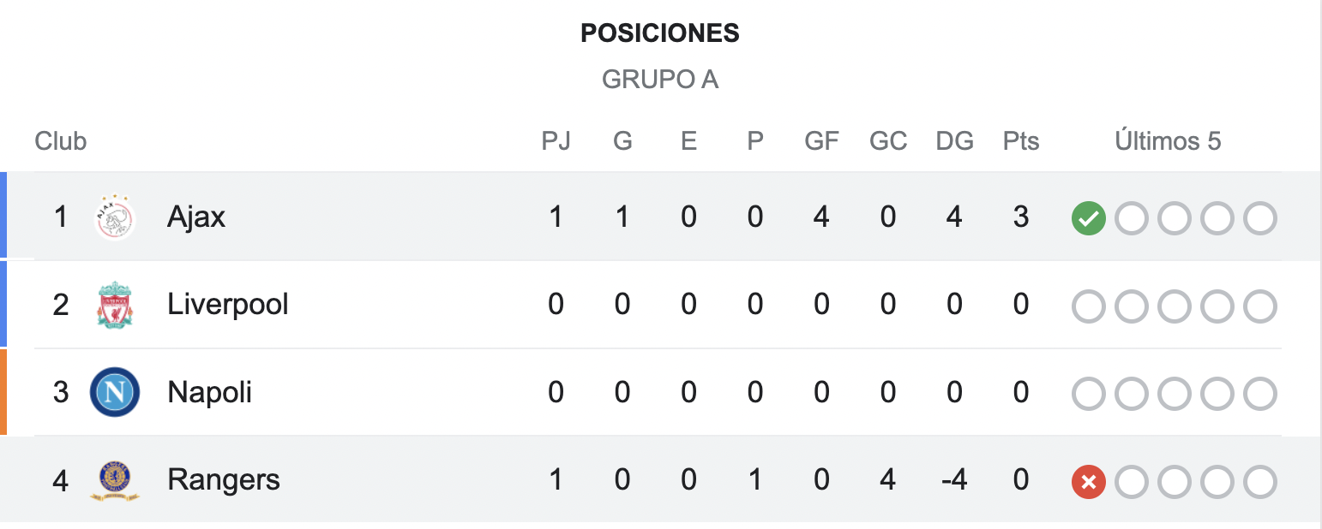Click the Liverpool club crest icon
The image size is (1322, 529).
coord(115,306)
